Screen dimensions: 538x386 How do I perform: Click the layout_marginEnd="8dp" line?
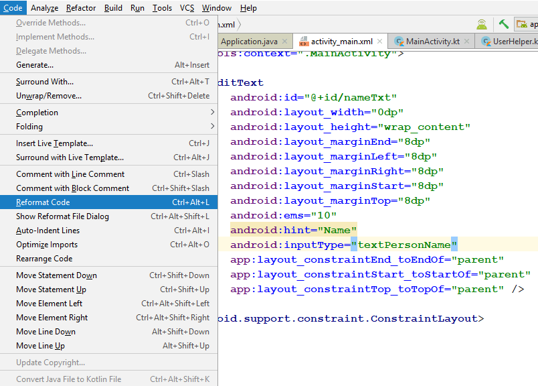pyautogui.click(x=330, y=141)
